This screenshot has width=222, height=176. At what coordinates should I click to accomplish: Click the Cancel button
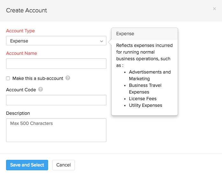tap(63, 165)
